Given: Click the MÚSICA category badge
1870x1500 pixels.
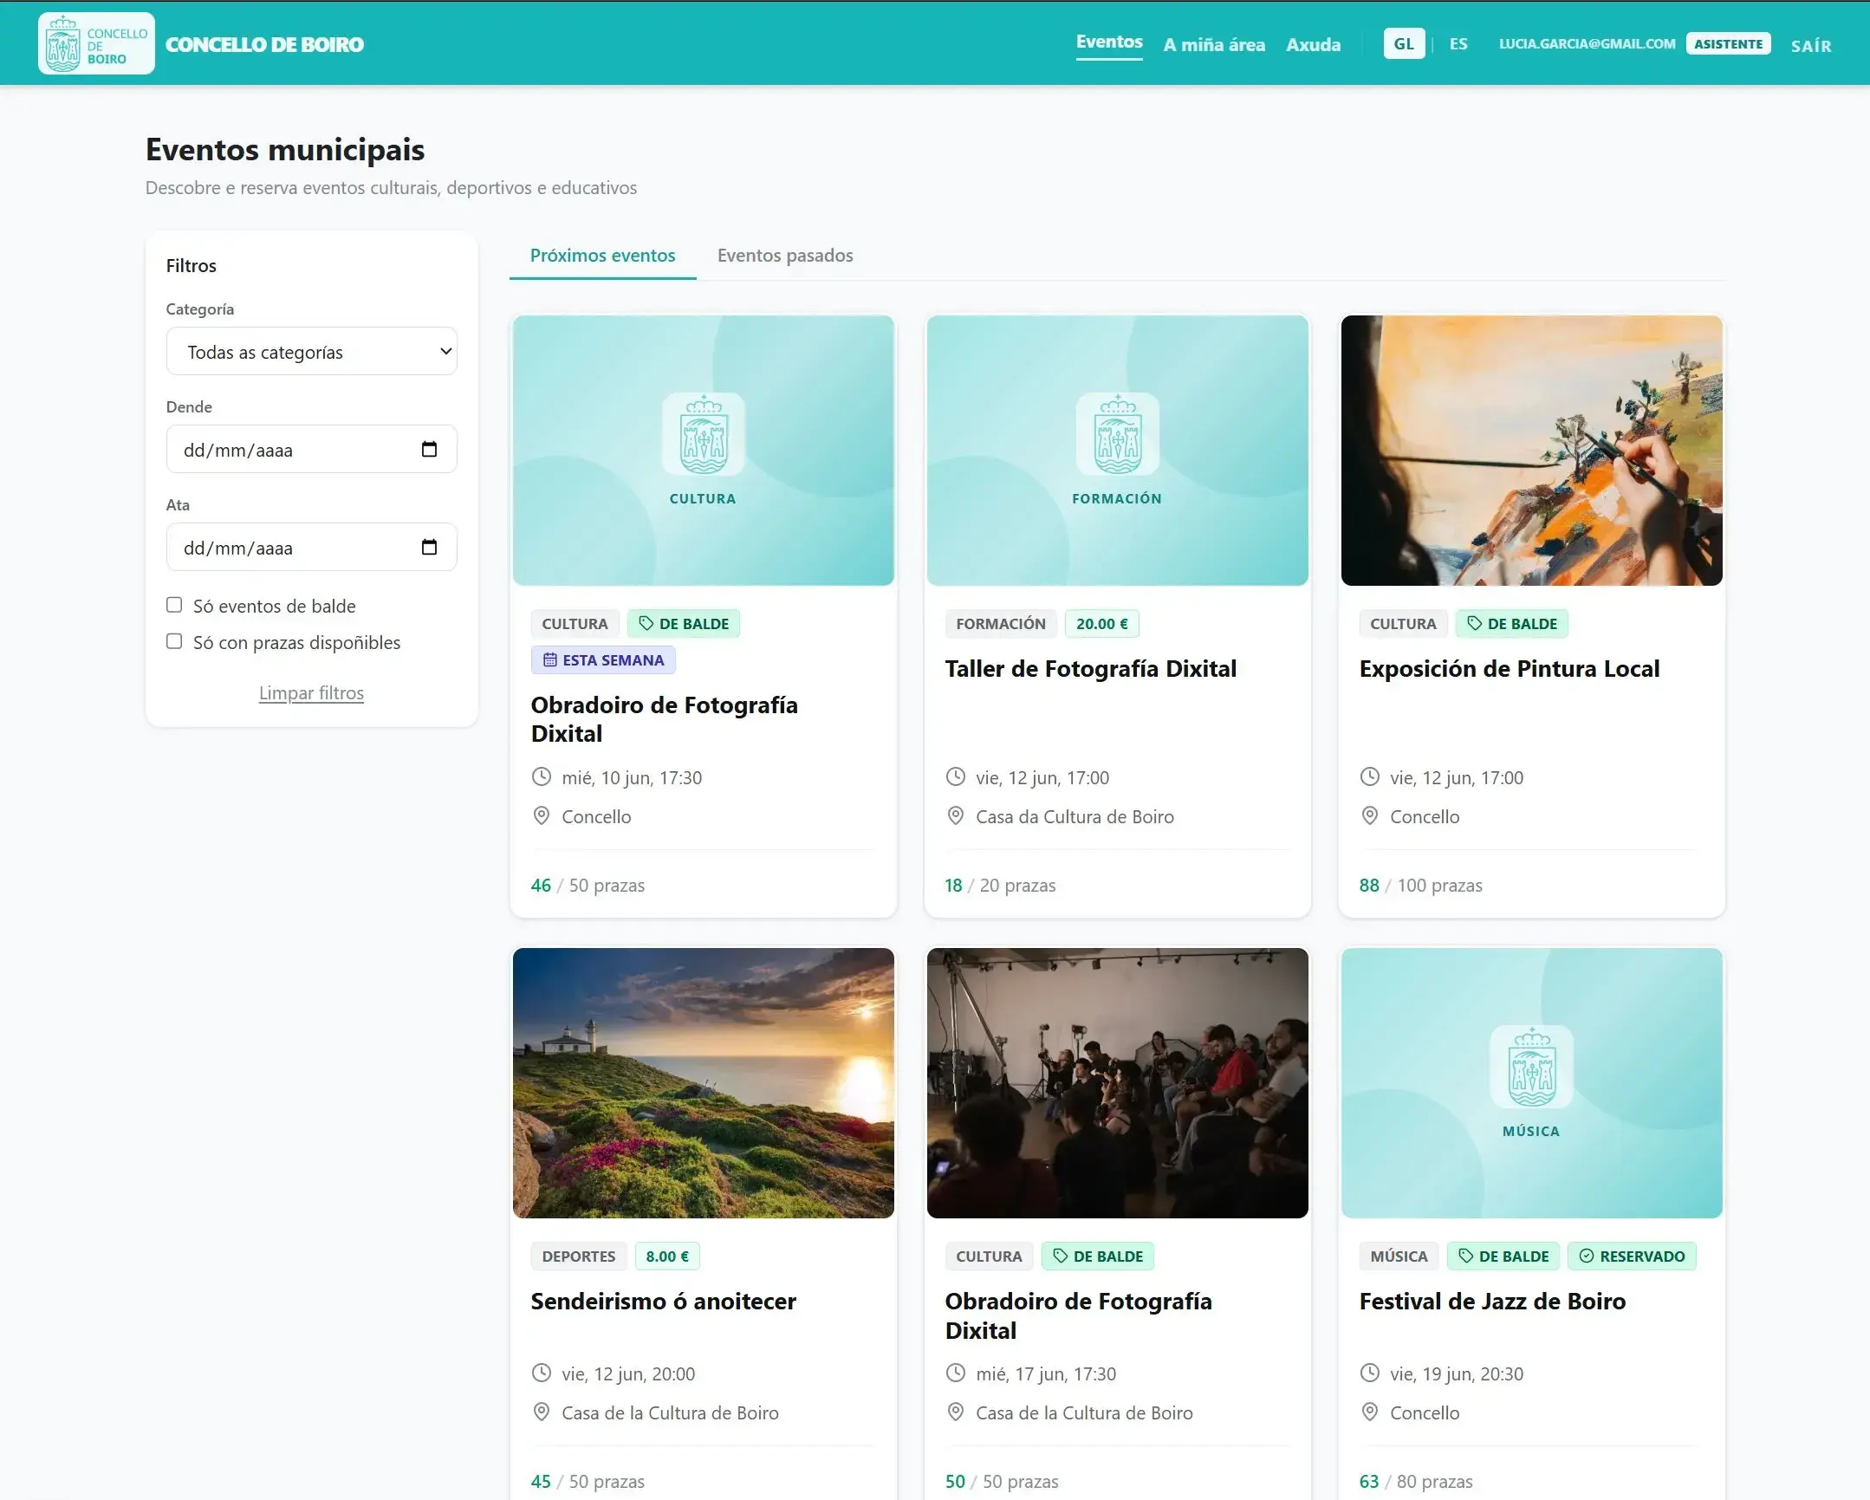Looking at the screenshot, I should click(1399, 1256).
